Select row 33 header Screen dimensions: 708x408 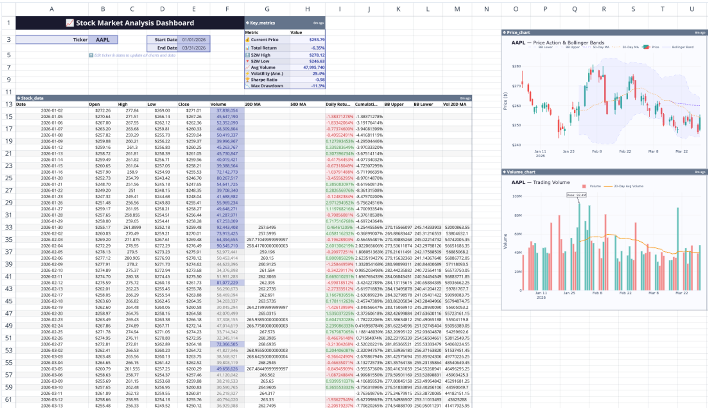point(9,227)
